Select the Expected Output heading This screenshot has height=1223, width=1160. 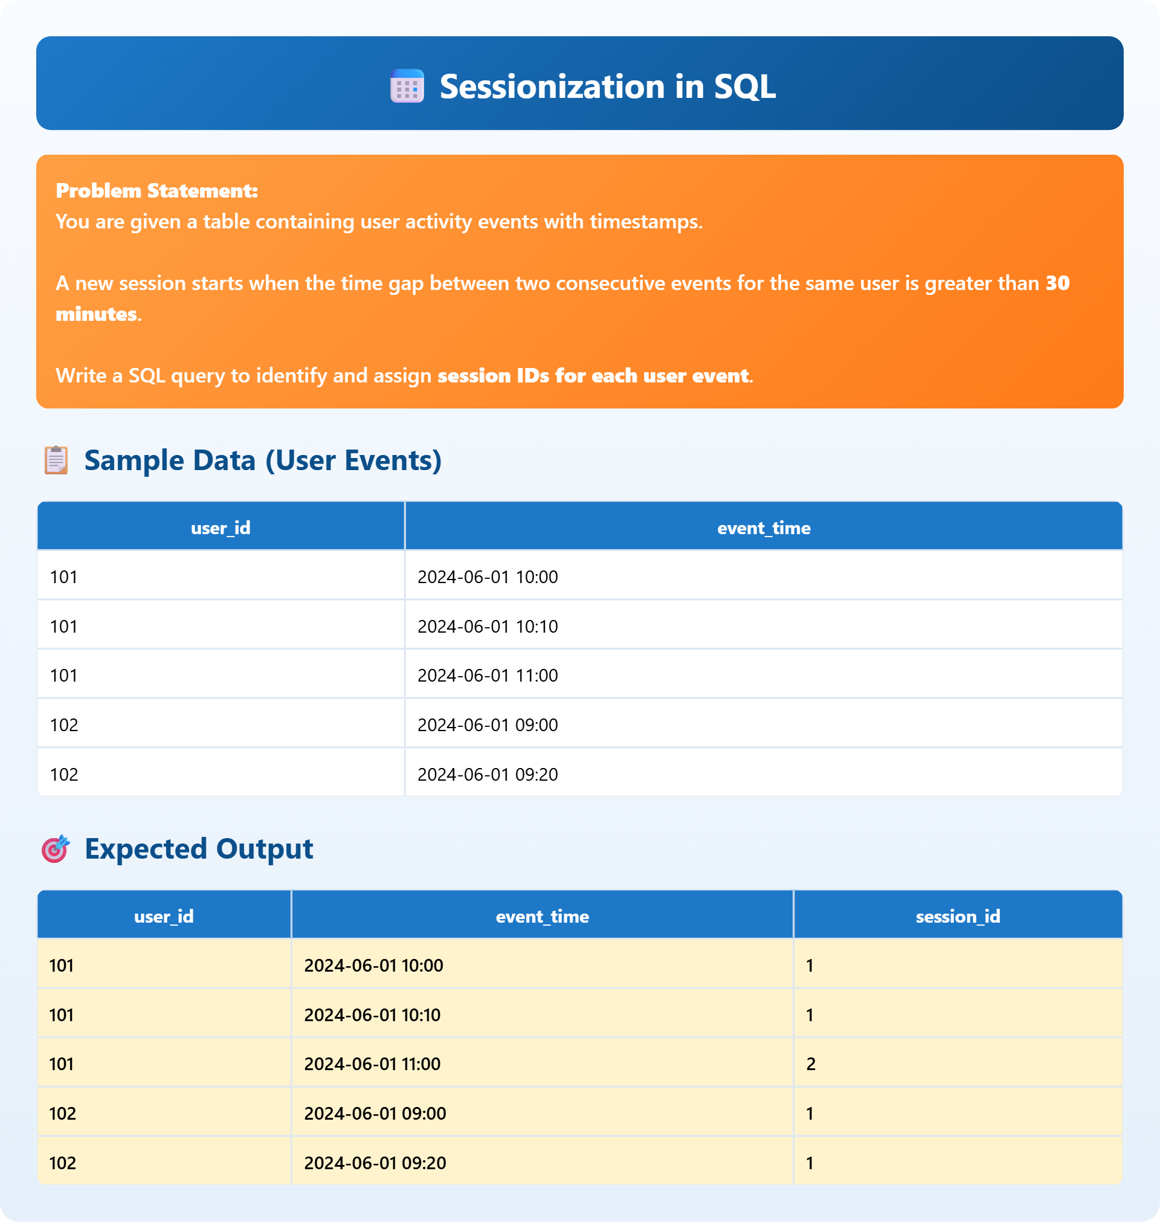point(199,850)
